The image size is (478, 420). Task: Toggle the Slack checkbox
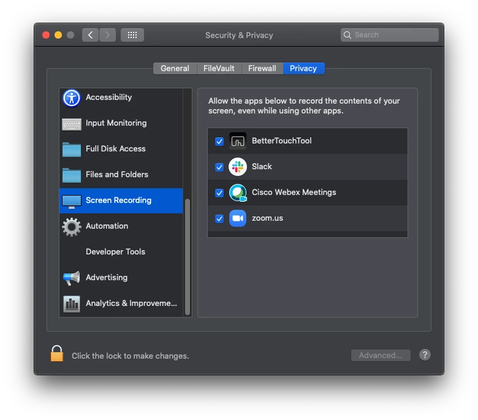[219, 167]
